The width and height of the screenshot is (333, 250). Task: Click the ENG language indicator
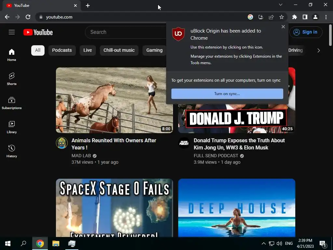pyautogui.click(x=289, y=243)
